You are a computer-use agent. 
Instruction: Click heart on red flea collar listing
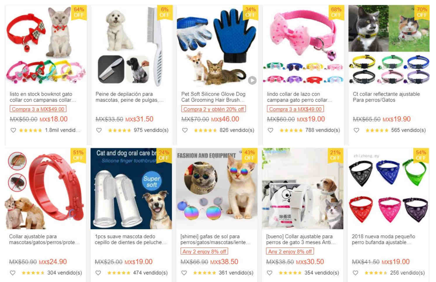click(13, 273)
